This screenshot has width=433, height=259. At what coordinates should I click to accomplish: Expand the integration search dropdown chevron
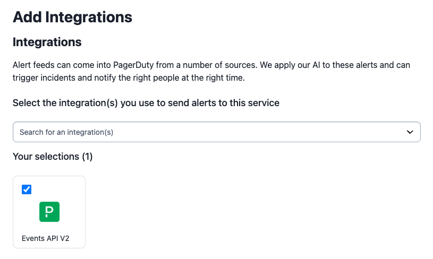point(410,132)
